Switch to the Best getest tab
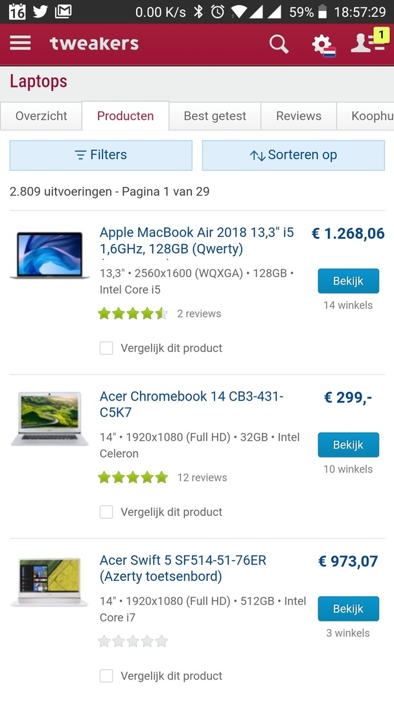394x701 pixels. click(x=215, y=116)
